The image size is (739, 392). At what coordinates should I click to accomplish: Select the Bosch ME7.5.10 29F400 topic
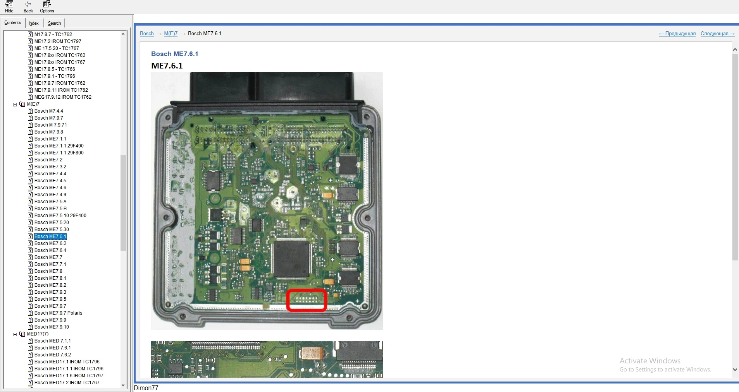60,216
